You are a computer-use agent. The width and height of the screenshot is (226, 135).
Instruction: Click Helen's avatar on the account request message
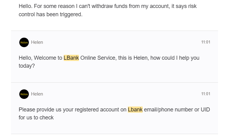point(24,94)
